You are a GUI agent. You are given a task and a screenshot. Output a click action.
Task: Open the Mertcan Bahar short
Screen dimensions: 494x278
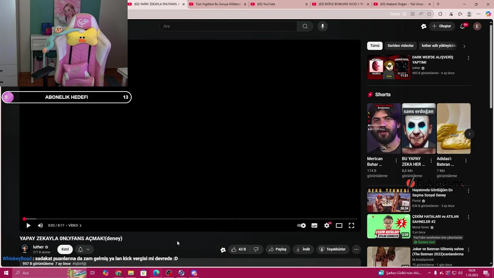[384, 128]
